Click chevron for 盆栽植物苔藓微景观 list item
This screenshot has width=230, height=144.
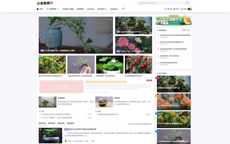[x=97, y=115]
